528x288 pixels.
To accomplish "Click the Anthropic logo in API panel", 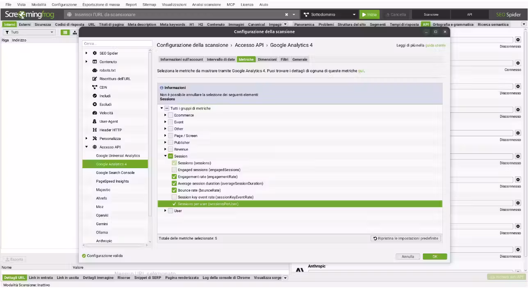I will (300, 270).
